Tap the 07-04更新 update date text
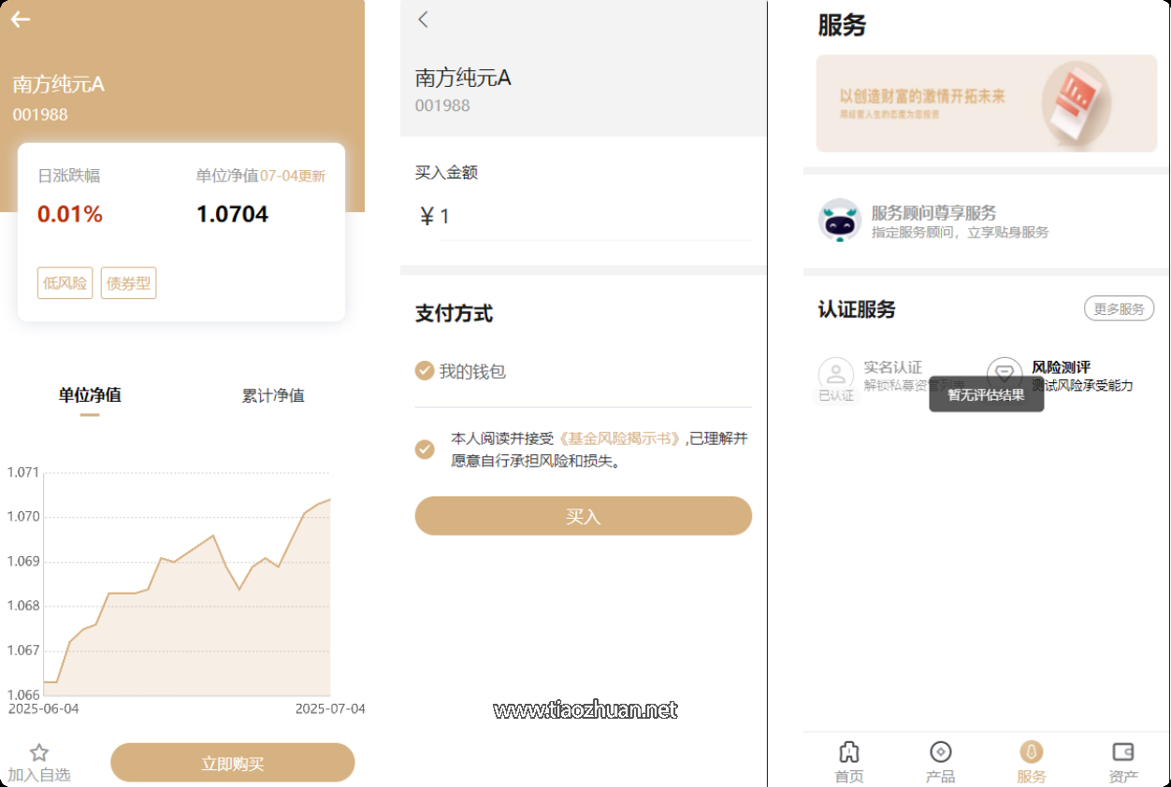 coord(293,176)
